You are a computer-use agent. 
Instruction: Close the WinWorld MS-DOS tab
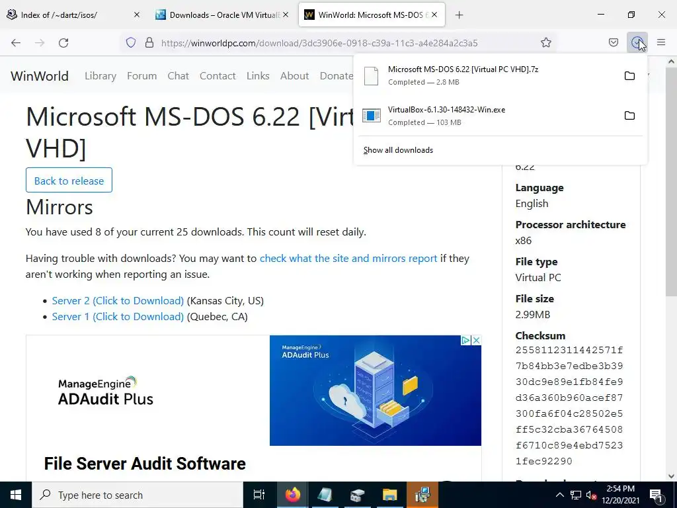click(x=434, y=15)
